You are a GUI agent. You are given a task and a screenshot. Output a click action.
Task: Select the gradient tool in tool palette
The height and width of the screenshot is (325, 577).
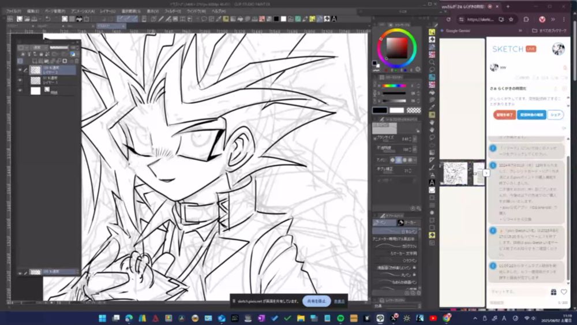click(x=432, y=152)
